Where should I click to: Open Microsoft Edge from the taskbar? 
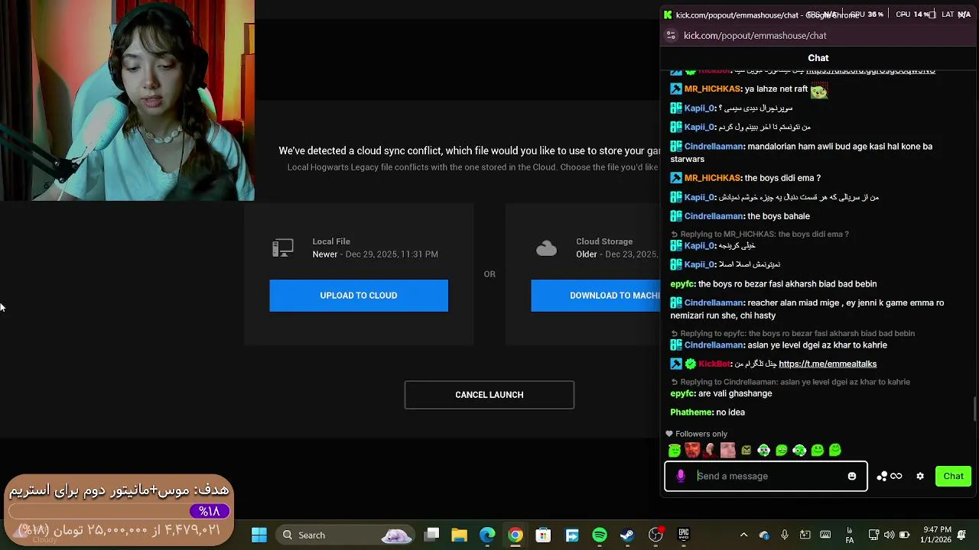tap(487, 535)
